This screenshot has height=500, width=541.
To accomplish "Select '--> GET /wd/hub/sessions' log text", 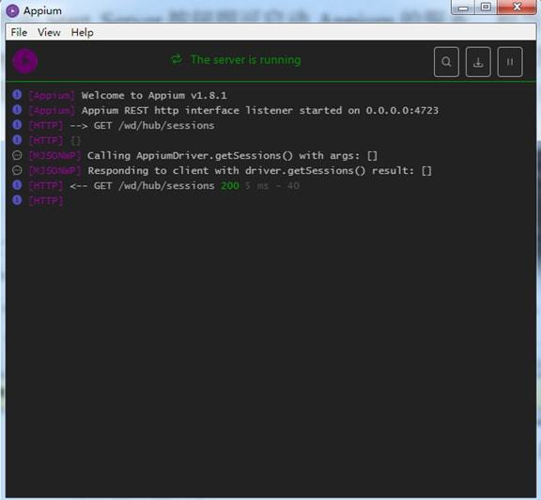I will tap(142, 126).
